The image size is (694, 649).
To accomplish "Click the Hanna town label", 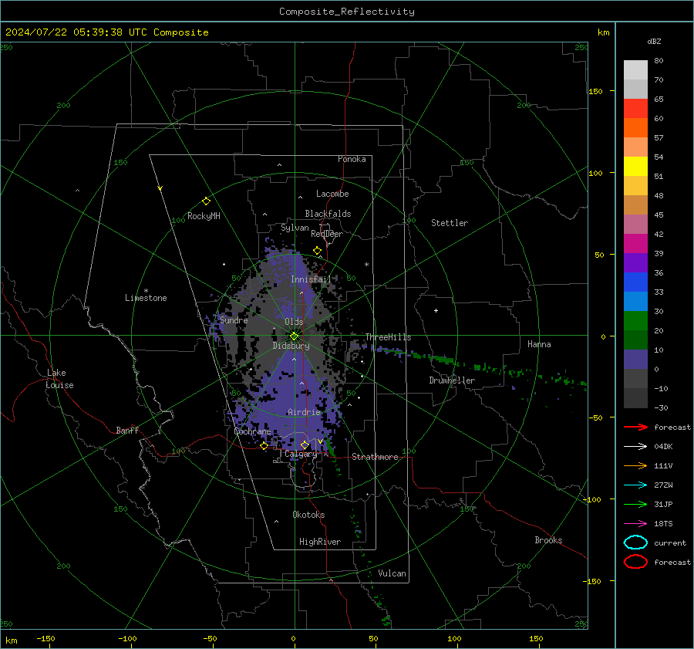I will pyautogui.click(x=539, y=344).
